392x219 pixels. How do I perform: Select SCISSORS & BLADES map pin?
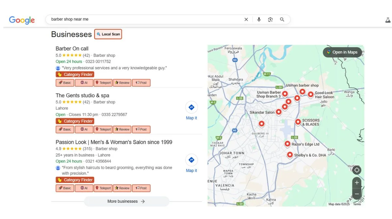click(x=298, y=122)
